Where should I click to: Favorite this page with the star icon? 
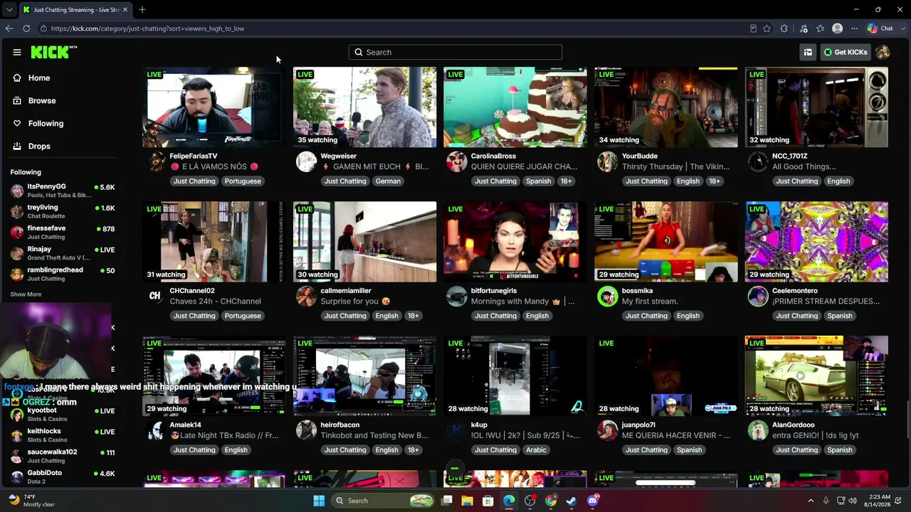pyautogui.click(x=767, y=28)
